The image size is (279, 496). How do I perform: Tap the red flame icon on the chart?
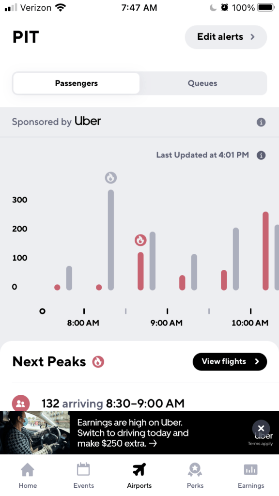tap(140, 240)
